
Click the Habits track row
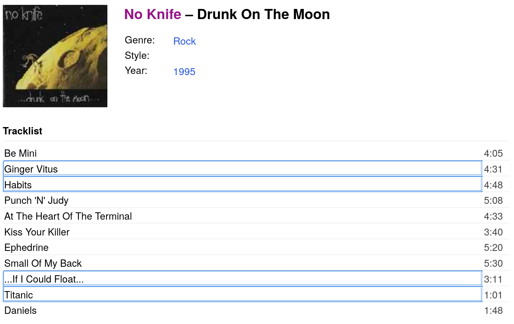coord(242,185)
